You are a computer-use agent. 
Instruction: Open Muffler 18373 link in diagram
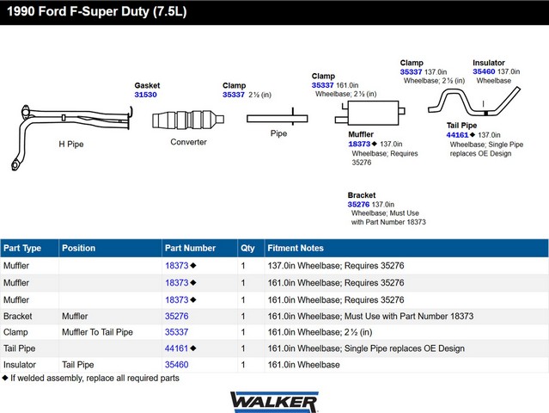pos(359,144)
